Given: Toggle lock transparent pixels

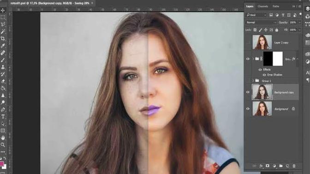Looking at the screenshot, I should tap(255, 30).
